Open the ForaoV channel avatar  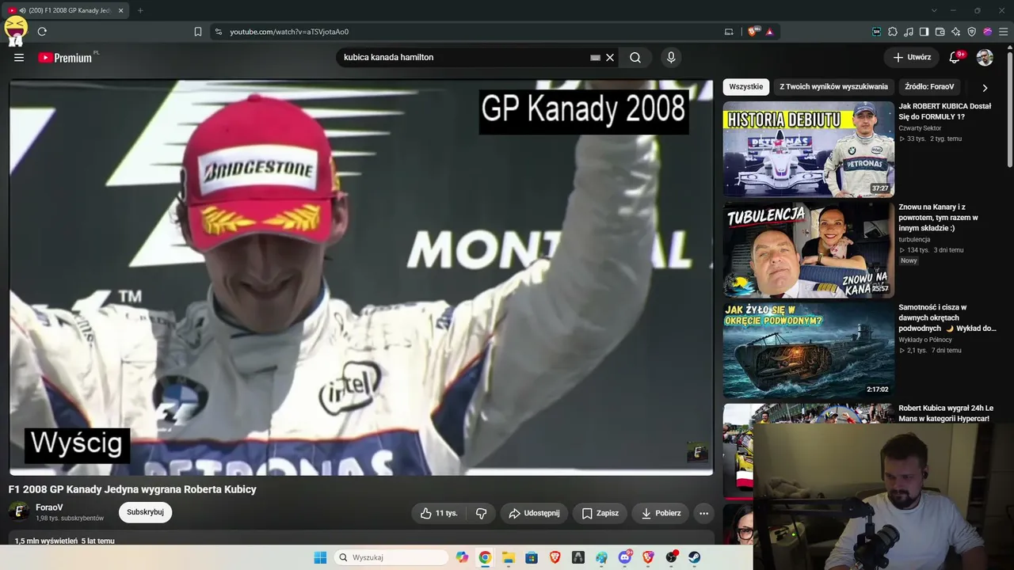(19, 511)
